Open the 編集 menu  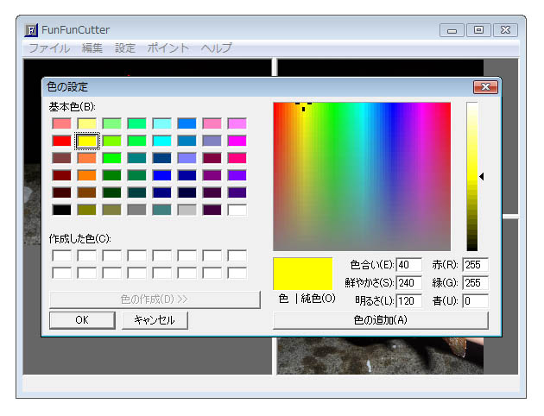point(92,47)
